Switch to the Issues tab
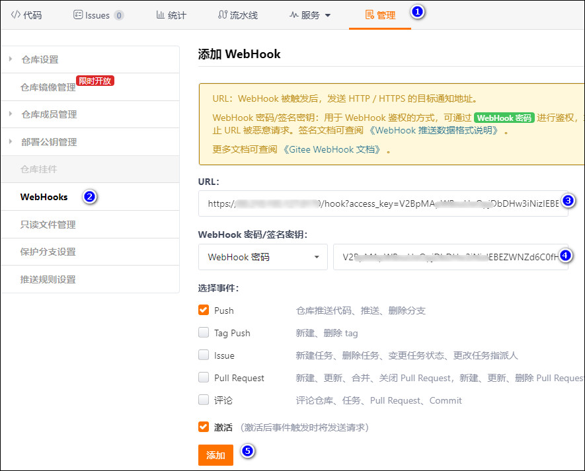The width and height of the screenshot is (585, 471). 98,15
